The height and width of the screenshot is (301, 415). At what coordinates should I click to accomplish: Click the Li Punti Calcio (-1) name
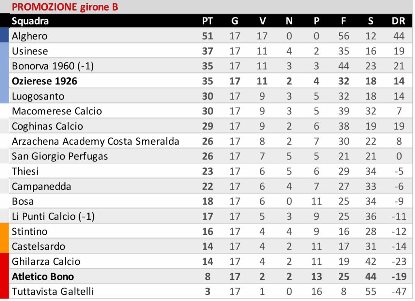(x=53, y=217)
